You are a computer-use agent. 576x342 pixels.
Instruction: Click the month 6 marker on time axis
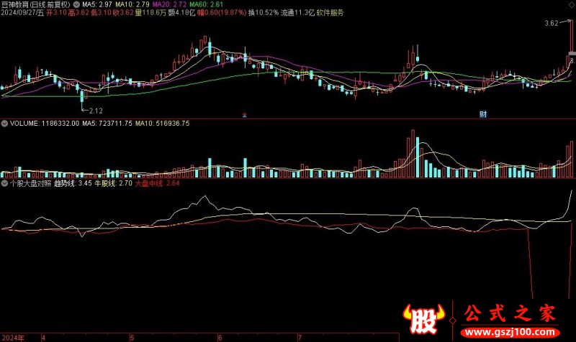220,338
